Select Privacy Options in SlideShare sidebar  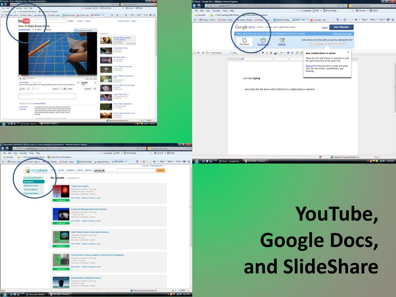pos(33,189)
